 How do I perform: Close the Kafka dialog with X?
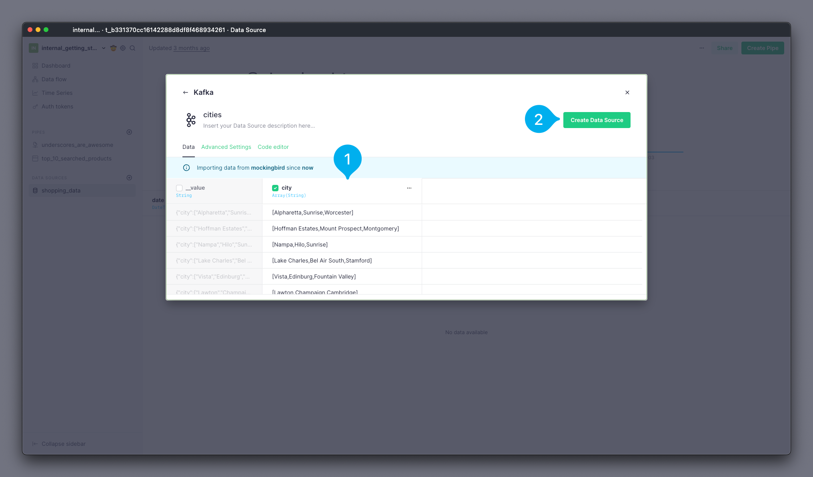click(627, 92)
